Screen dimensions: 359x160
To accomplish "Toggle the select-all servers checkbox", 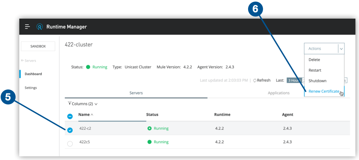I will pyautogui.click(x=70, y=116).
